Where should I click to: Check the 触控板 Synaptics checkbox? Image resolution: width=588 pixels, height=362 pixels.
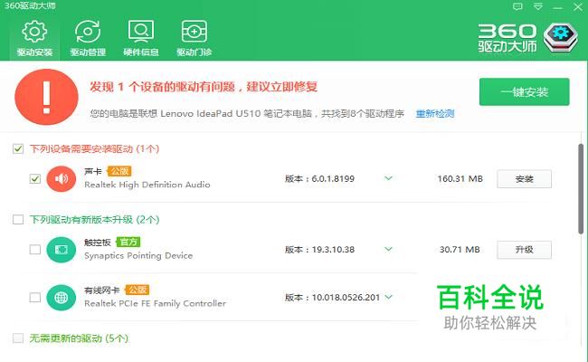tap(35, 250)
